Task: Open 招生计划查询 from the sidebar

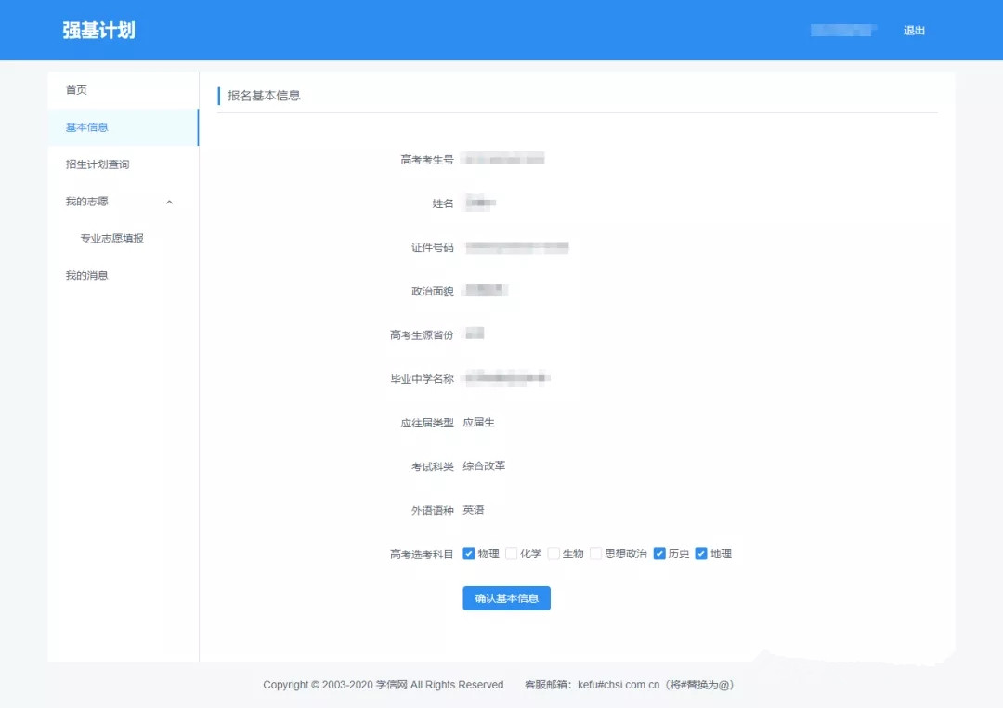Action: coord(98,164)
